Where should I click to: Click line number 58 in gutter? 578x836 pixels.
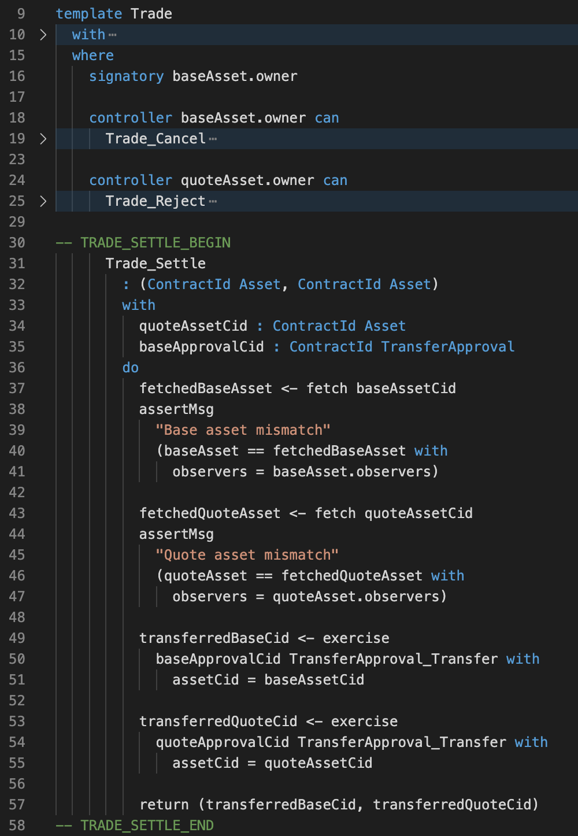[x=17, y=826]
